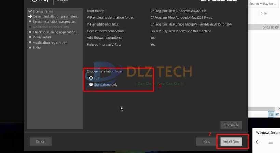Click V-Ray additional files path value
280x153 pixels.
(x=191, y=24)
